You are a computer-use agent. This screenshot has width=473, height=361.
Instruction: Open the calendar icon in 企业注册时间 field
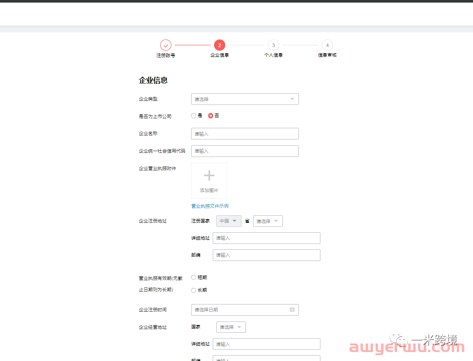pos(292,310)
